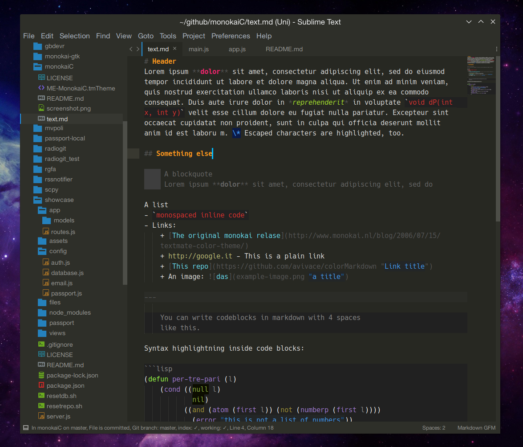Close the text.md tab
The width and height of the screenshot is (523, 447).
coord(174,49)
